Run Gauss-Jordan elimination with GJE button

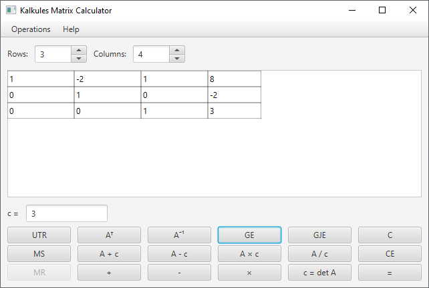[319, 235]
